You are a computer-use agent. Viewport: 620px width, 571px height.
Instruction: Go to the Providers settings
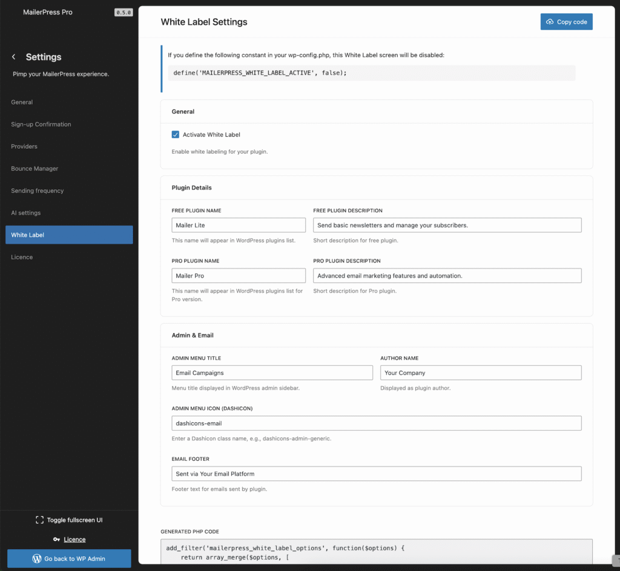24,146
